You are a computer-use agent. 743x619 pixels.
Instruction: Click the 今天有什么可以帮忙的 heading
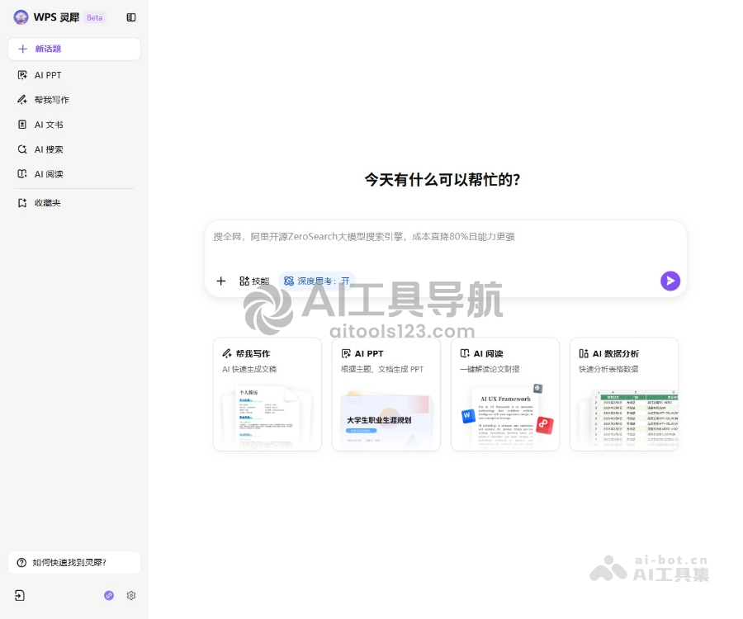[442, 179]
